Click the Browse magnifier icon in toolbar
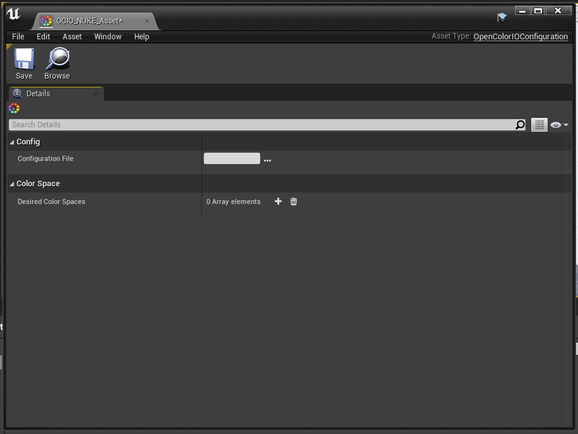The image size is (578, 434). 57,59
